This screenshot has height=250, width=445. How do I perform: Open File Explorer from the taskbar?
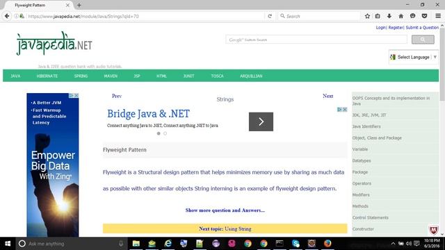click(136, 244)
